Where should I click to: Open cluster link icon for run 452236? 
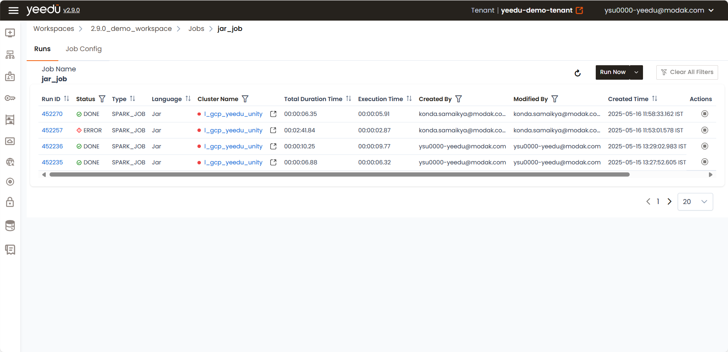coord(273,146)
